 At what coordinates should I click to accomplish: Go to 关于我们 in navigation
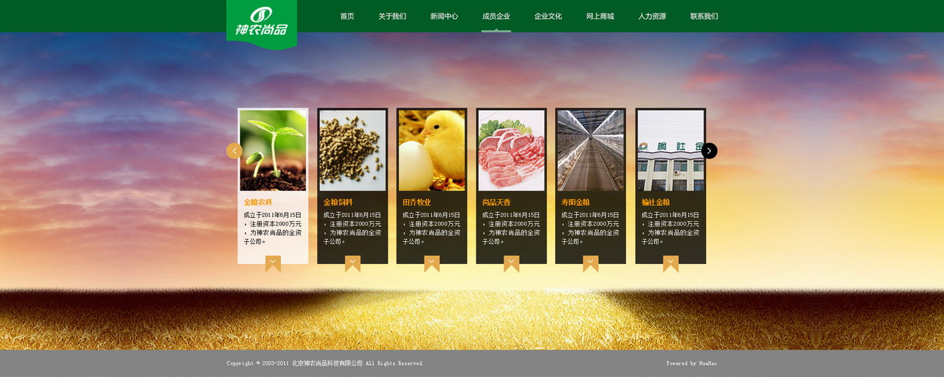392,17
